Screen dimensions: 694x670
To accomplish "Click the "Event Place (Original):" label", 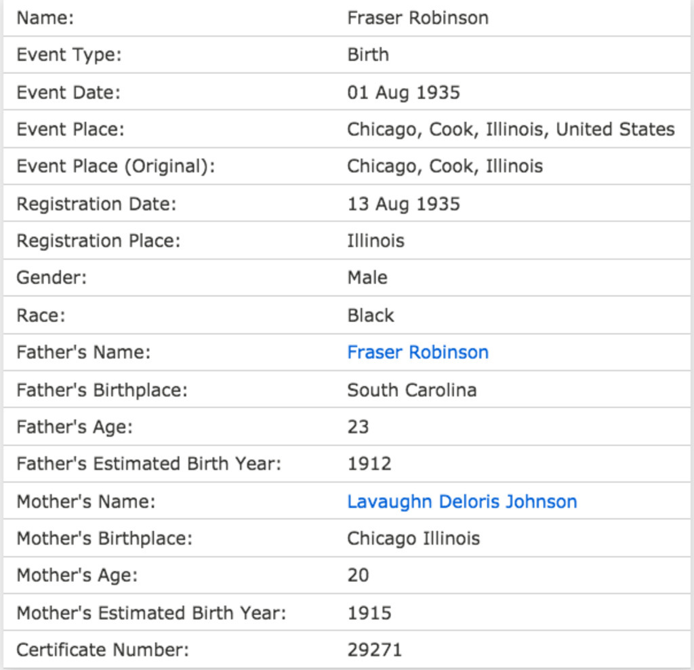I will [115, 167].
